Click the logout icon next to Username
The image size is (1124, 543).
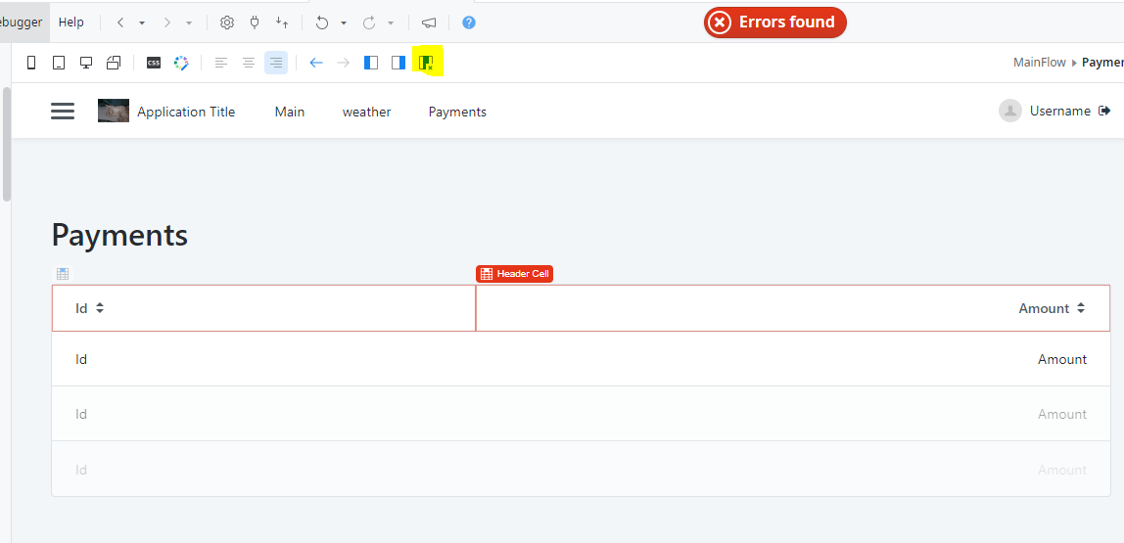pos(1104,111)
